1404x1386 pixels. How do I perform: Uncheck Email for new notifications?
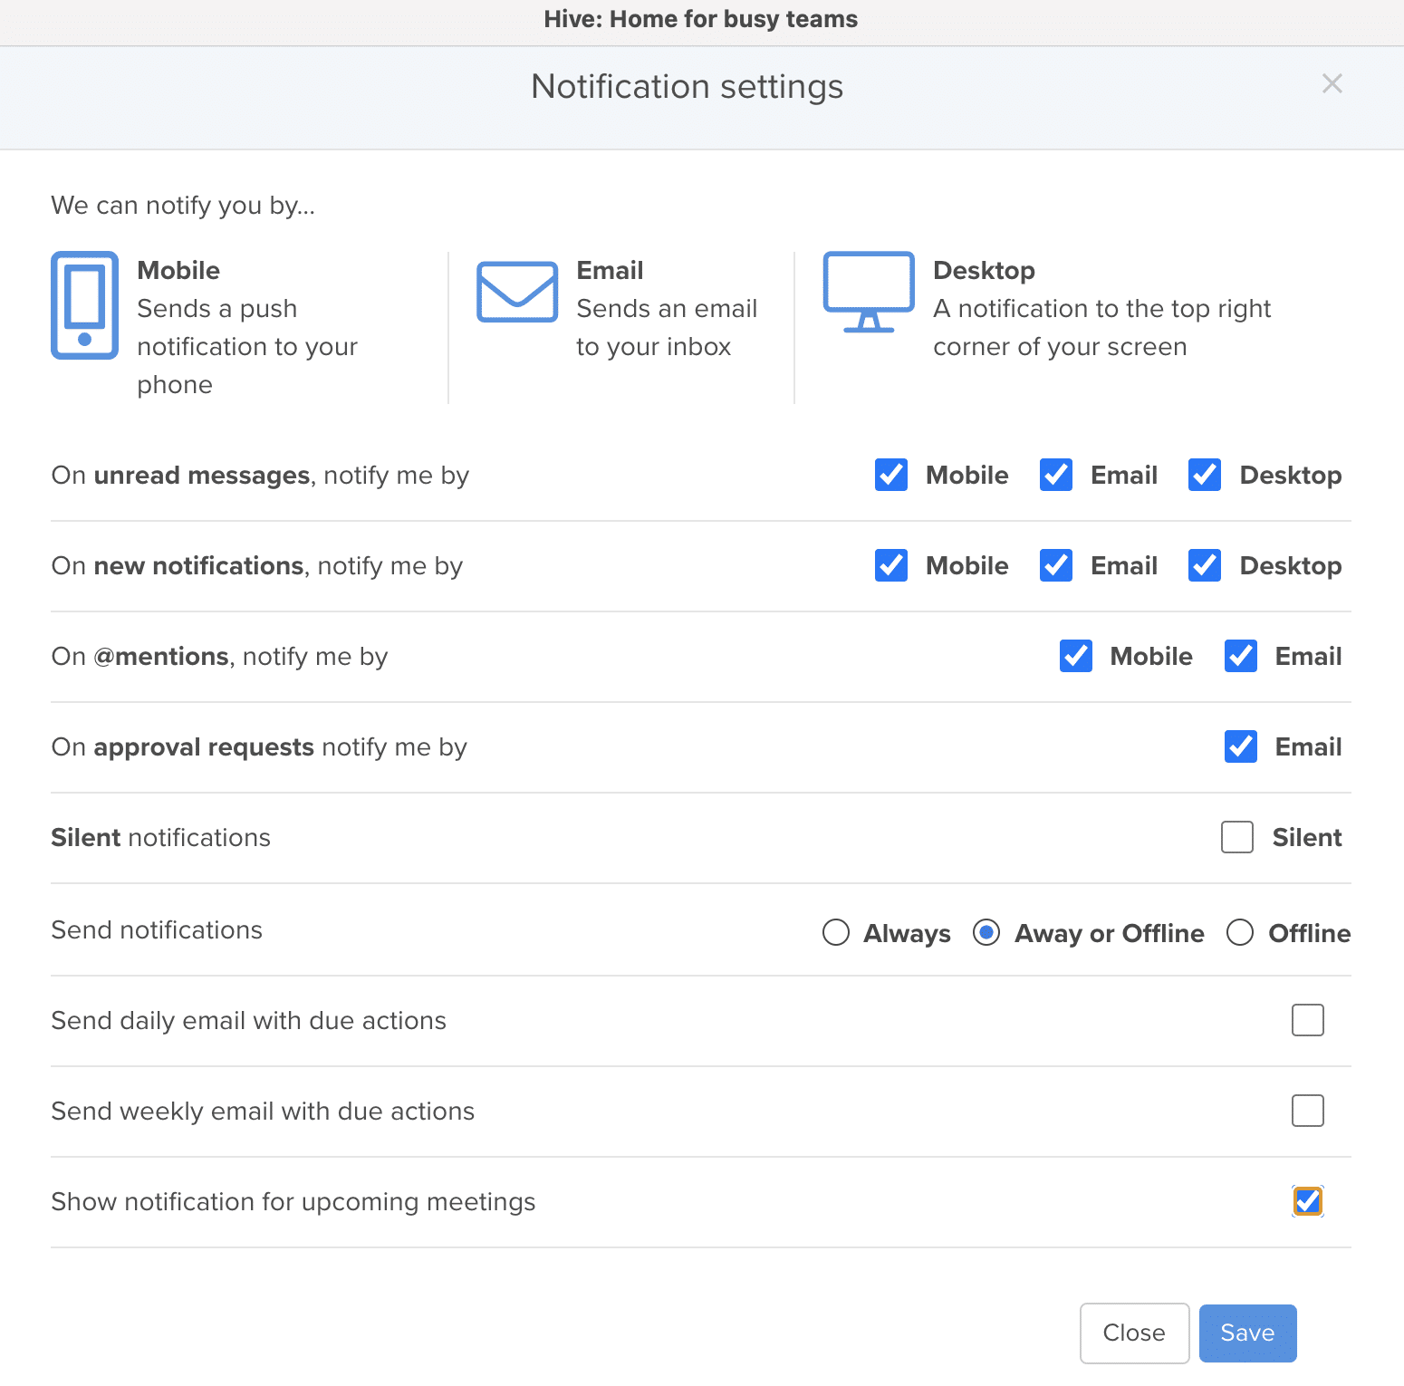(x=1055, y=565)
